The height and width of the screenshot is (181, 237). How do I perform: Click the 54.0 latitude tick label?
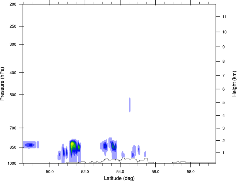click(x=120, y=172)
